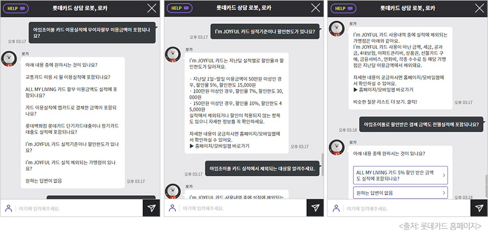
Task: Click input field in the 전월실적 question chat
Action: [x=407, y=208]
